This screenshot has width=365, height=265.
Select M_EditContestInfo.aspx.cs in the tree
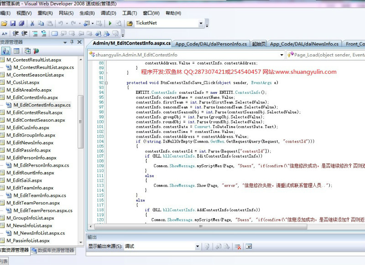42,105
